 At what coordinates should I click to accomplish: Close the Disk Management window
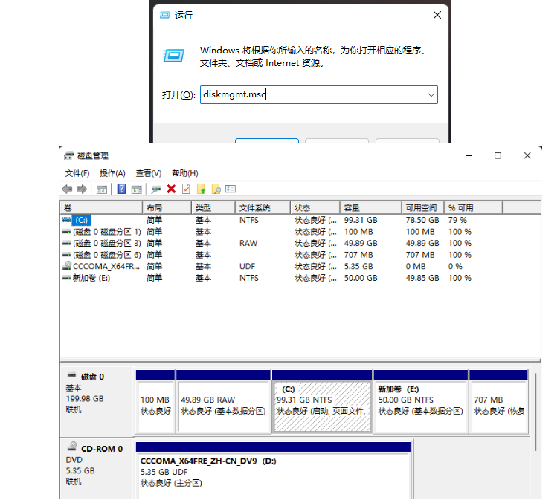point(527,156)
